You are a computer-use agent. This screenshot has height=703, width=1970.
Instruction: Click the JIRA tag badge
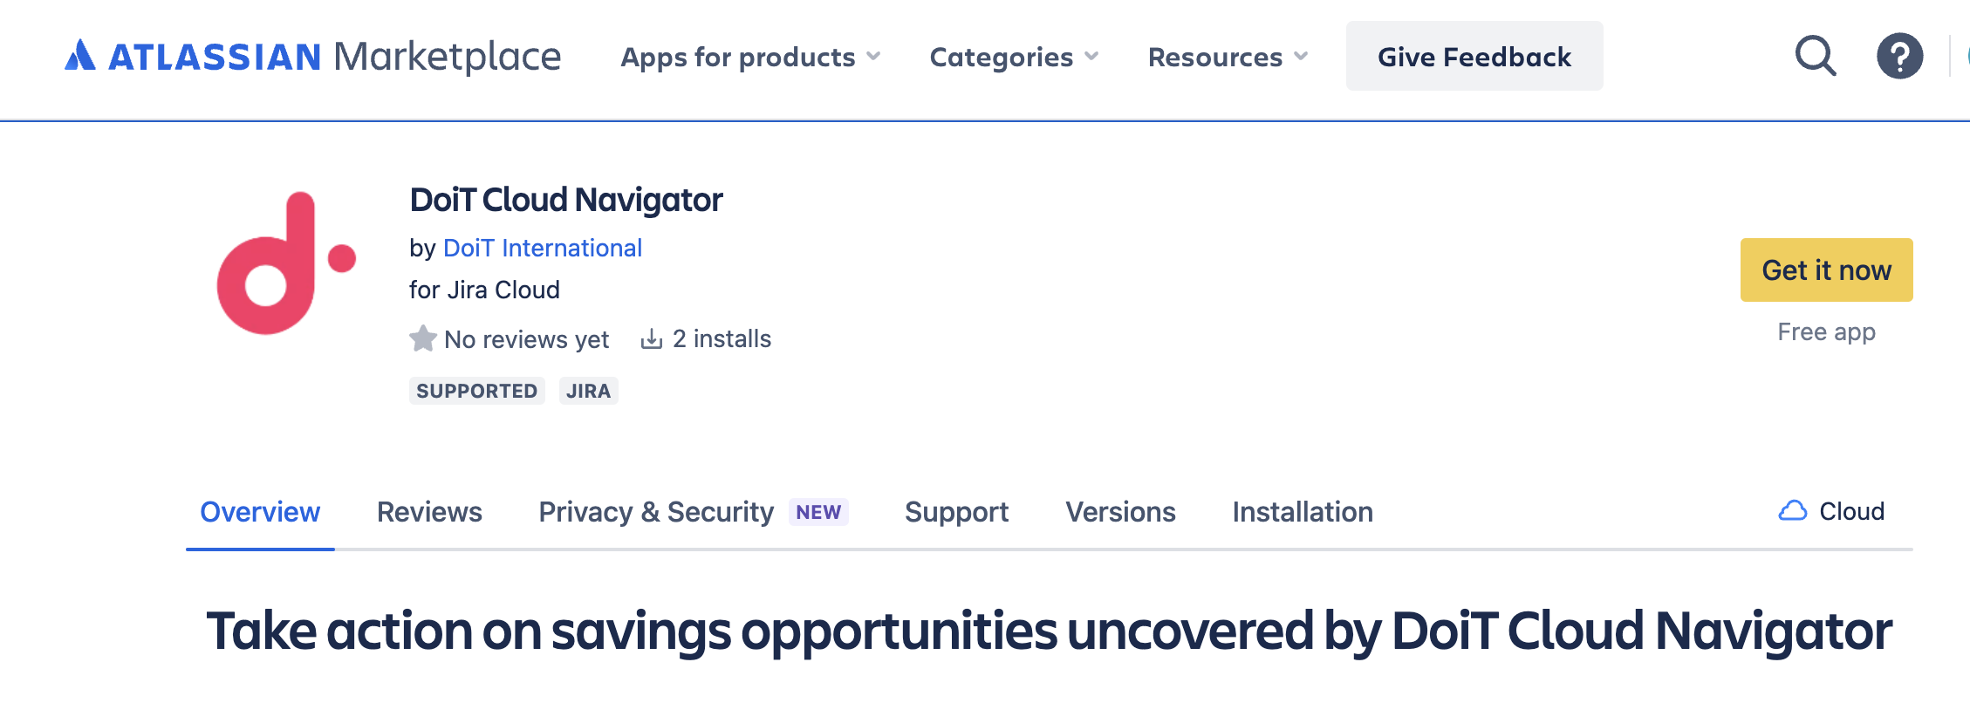589,391
